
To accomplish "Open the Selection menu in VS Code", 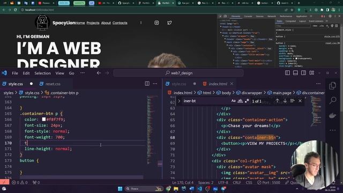I will 42,73.
